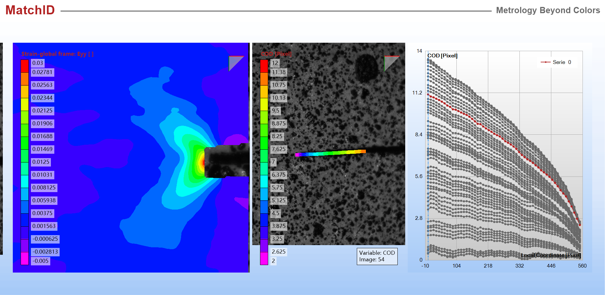Click y-axis tick label 8.4
605x295 pixels.
click(419, 134)
